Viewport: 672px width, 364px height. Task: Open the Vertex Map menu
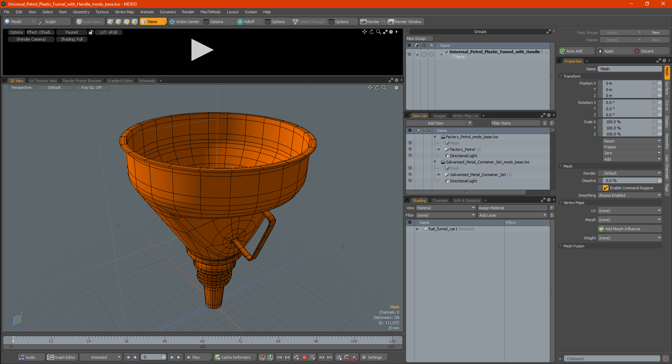pos(124,12)
